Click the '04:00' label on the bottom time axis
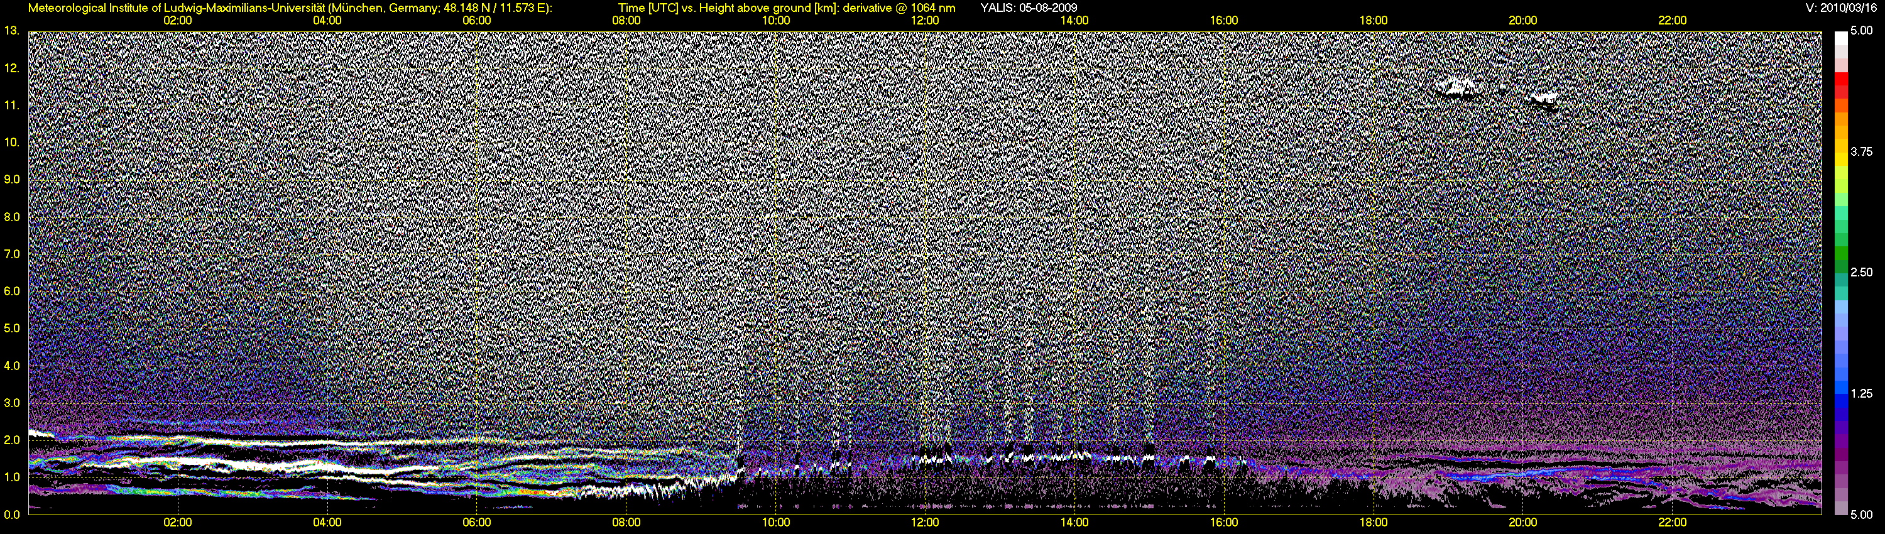Image resolution: width=1885 pixels, height=534 pixels. tap(327, 522)
